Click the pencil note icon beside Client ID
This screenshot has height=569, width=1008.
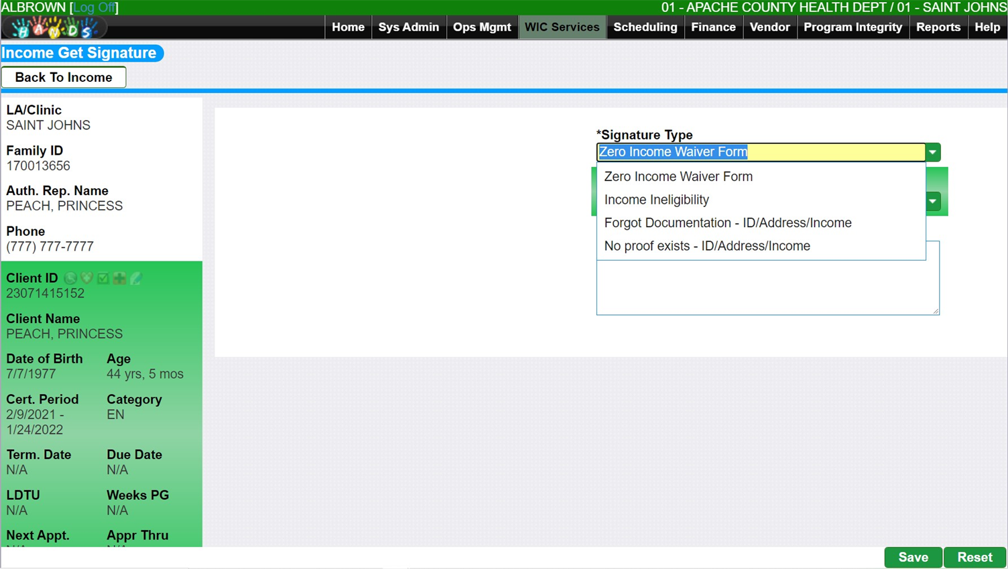click(x=135, y=278)
